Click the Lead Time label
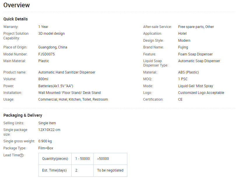 (x=11, y=155)
